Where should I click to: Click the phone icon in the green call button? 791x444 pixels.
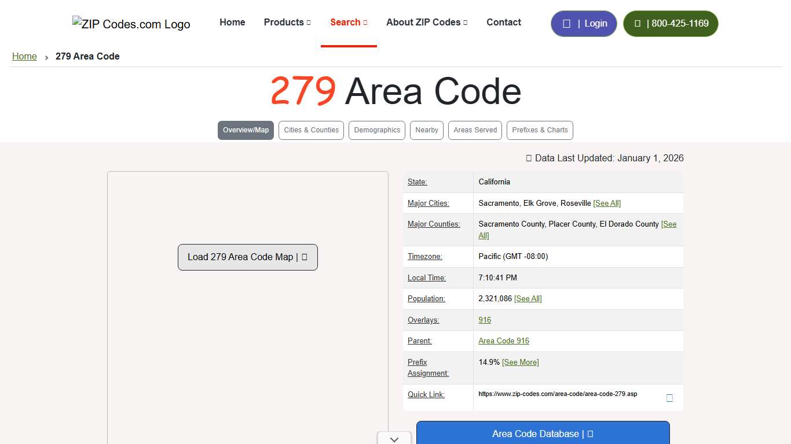[638, 23]
